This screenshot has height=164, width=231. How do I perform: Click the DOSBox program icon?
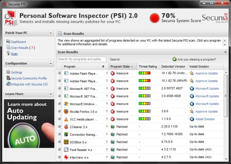[66, 142]
